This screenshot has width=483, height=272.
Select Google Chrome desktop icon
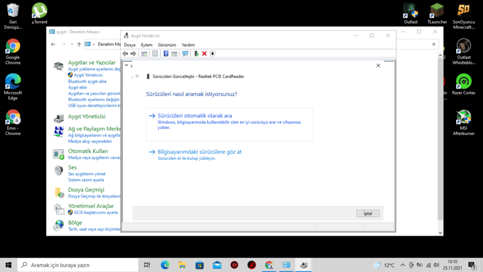click(13, 52)
